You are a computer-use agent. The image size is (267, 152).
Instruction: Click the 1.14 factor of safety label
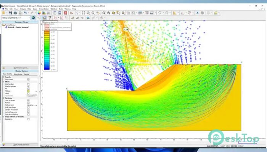click(x=125, y=29)
